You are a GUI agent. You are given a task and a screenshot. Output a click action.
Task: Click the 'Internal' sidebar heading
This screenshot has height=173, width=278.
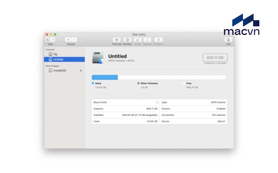pyautogui.click(x=50, y=49)
